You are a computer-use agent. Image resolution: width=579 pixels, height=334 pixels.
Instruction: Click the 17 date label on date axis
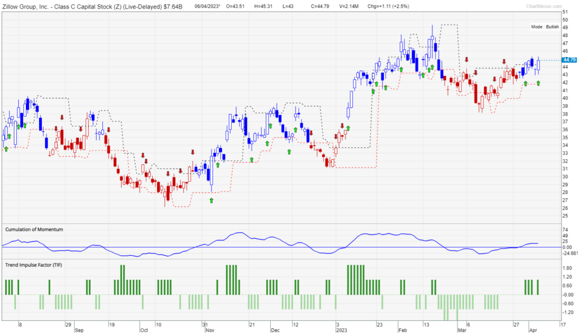pos(563,325)
